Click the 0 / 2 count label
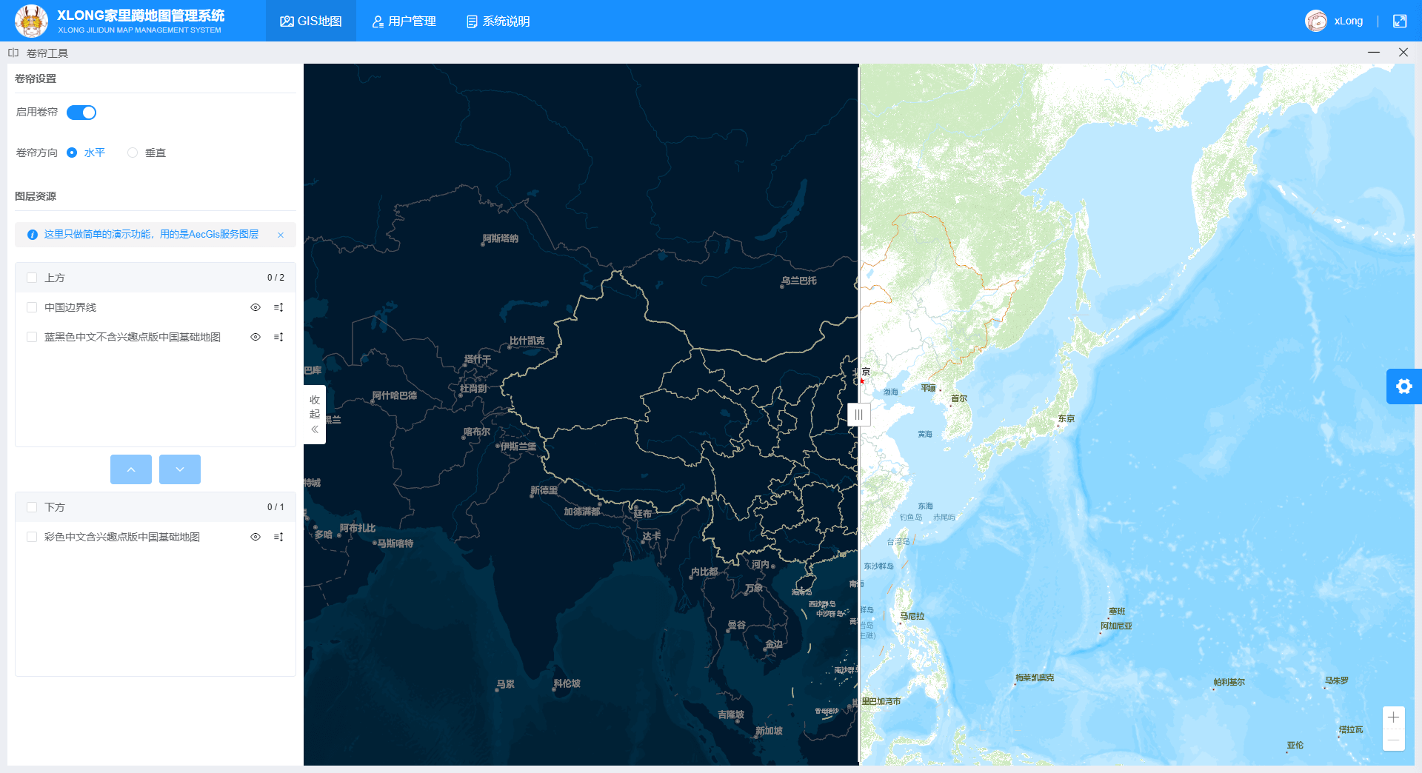 276,278
